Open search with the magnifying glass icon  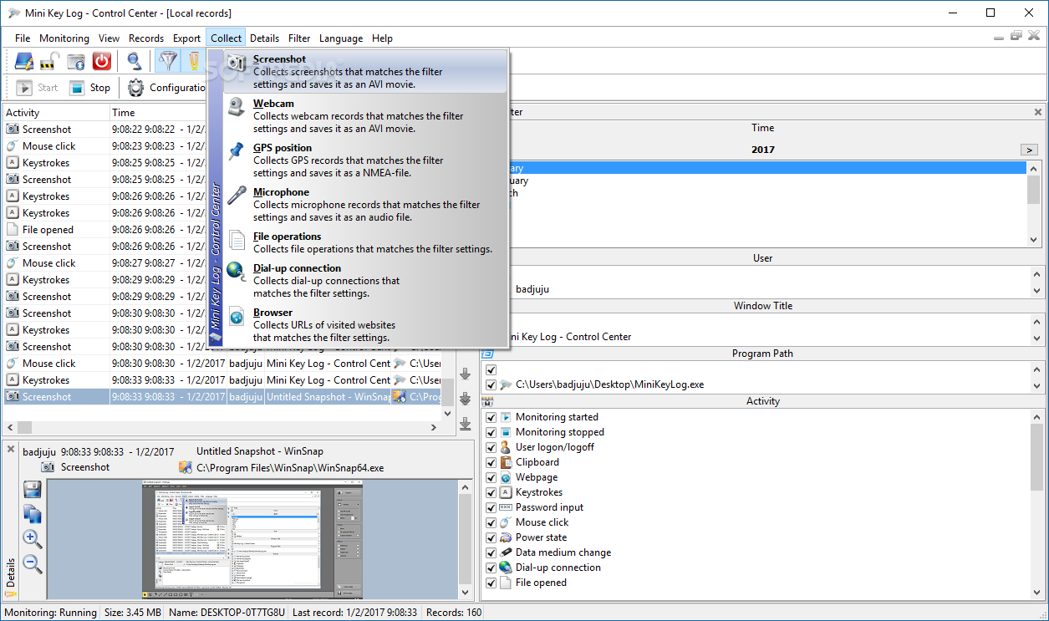[134, 61]
